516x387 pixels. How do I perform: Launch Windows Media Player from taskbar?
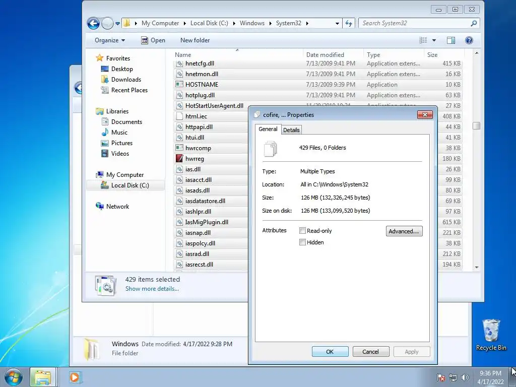click(75, 377)
